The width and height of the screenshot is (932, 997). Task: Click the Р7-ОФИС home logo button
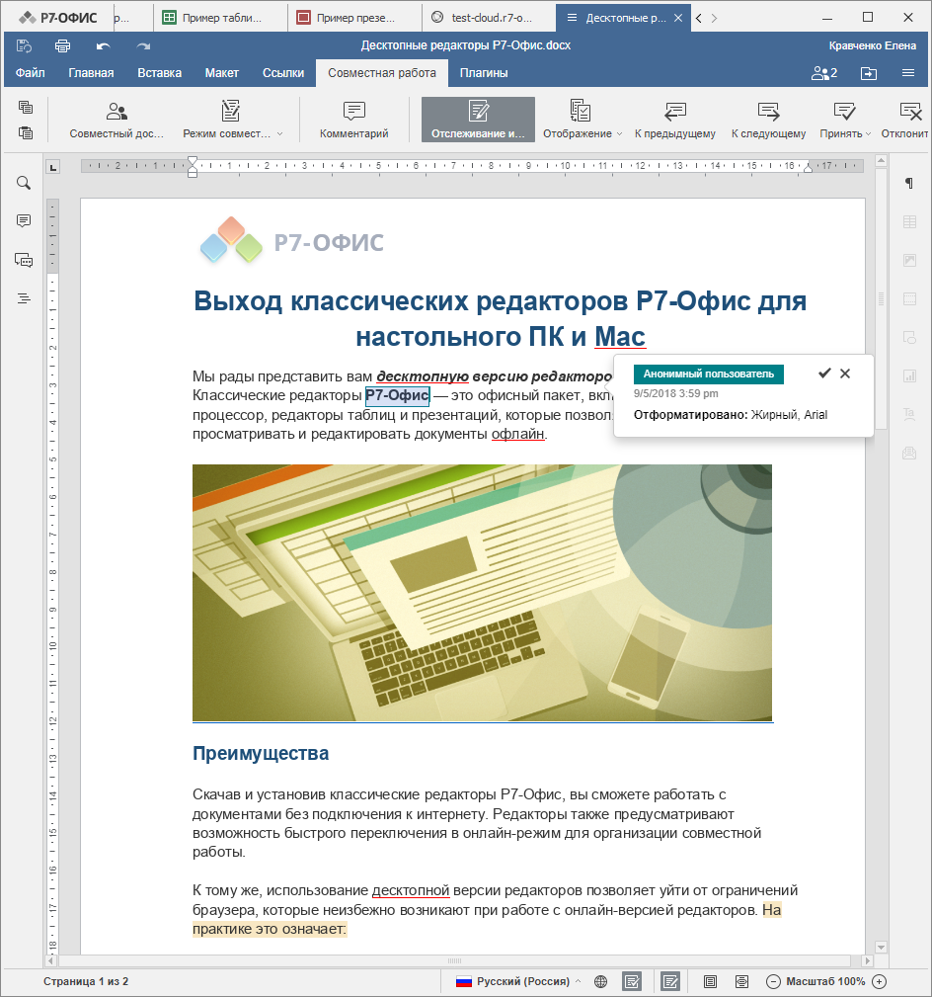tap(58, 18)
